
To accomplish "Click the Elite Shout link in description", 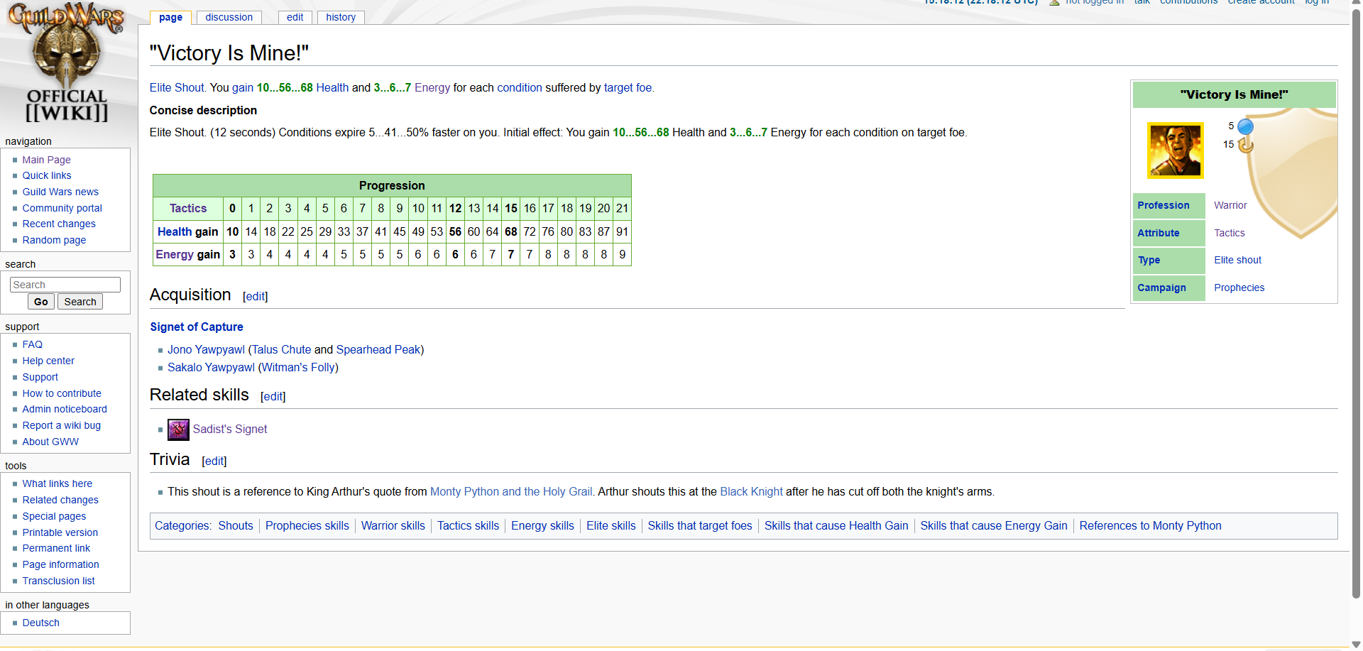I will 177,88.
